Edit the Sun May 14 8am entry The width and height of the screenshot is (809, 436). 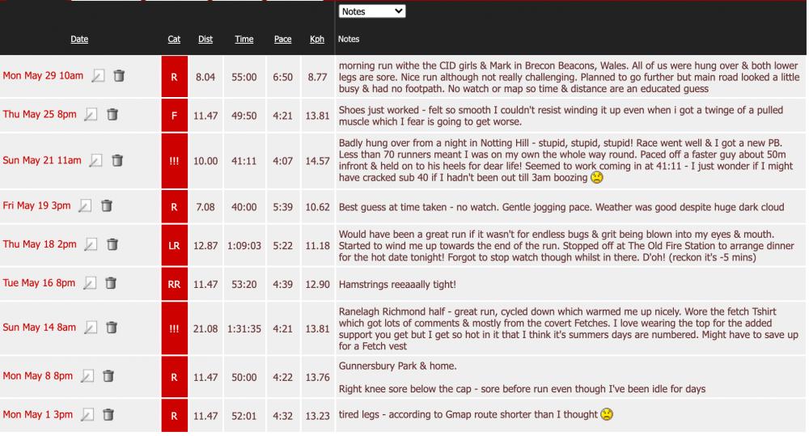pos(91,327)
